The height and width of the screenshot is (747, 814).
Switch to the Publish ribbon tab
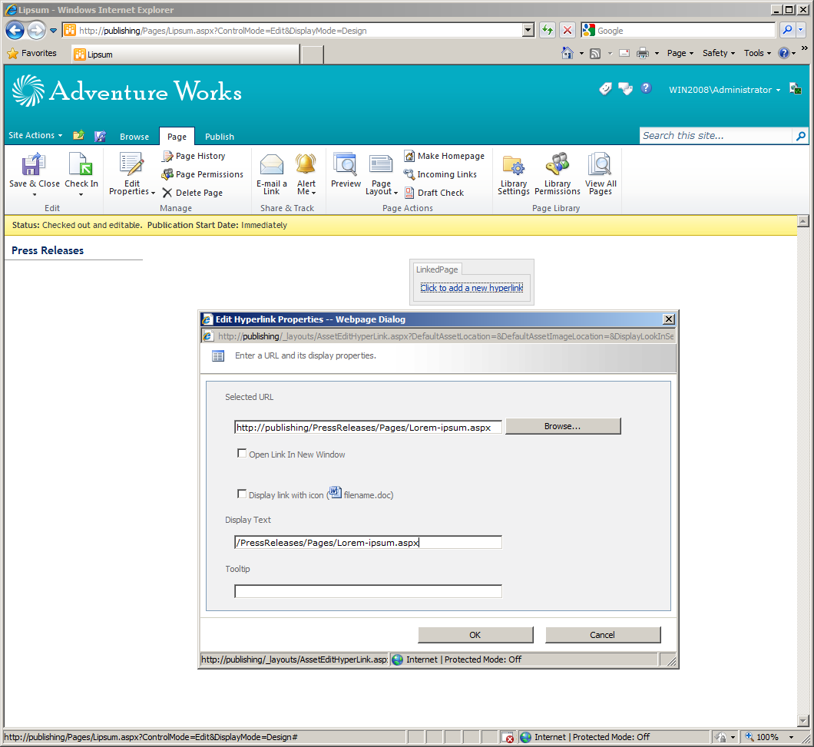219,137
